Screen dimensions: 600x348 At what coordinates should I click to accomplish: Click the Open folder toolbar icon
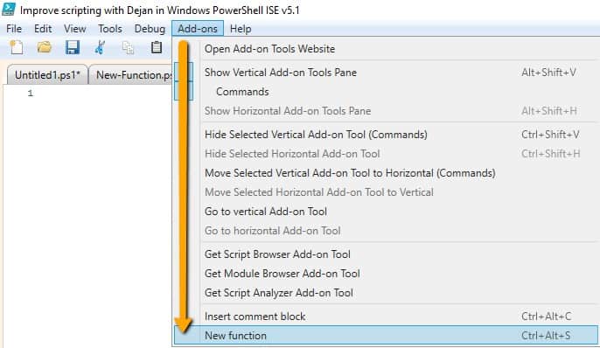pos(44,47)
